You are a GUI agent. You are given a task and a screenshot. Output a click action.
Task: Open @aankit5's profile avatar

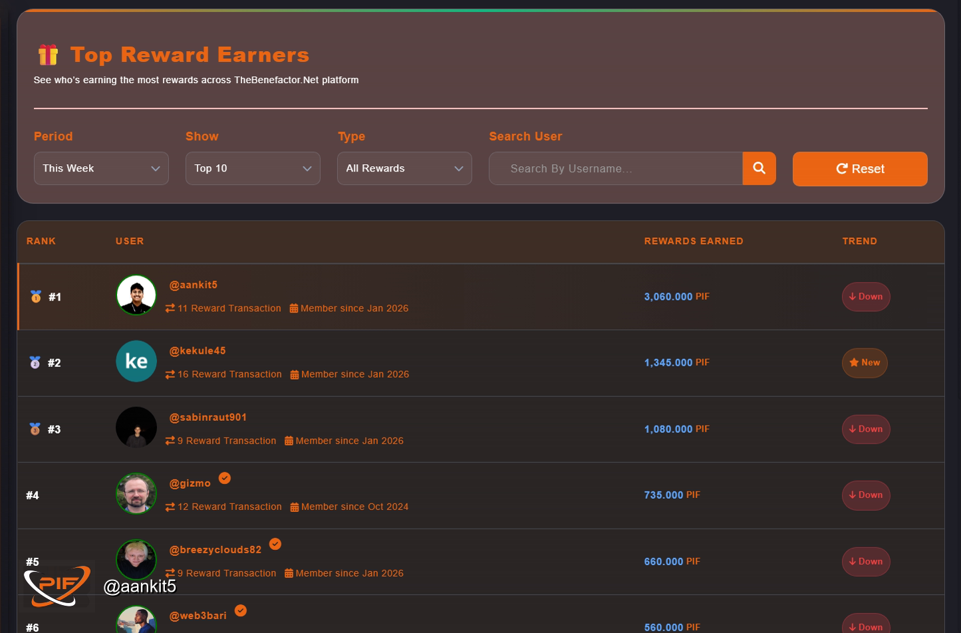coord(136,295)
